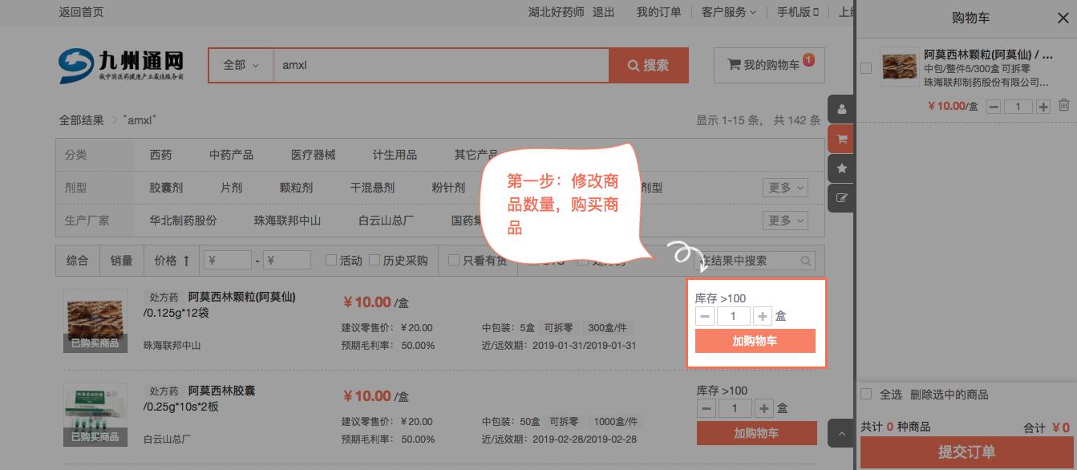Expand 更多 in the 剂型 row
This screenshot has height=470, width=1077.
784,188
